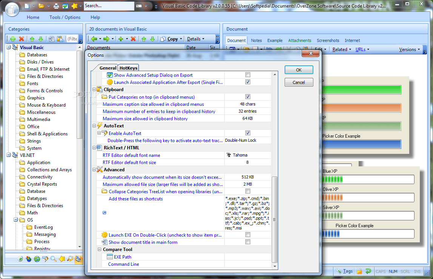
Task: Add a category with the green plus icon
Action: tap(13, 39)
